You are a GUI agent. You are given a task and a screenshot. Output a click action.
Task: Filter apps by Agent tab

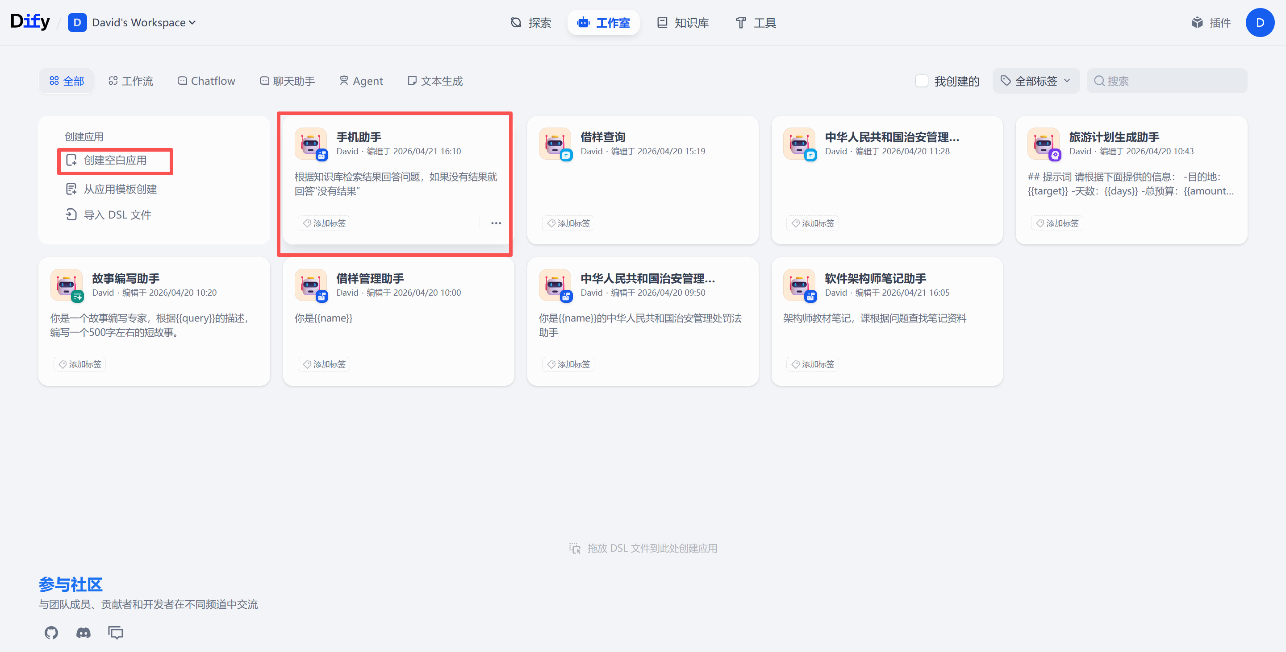[361, 81]
